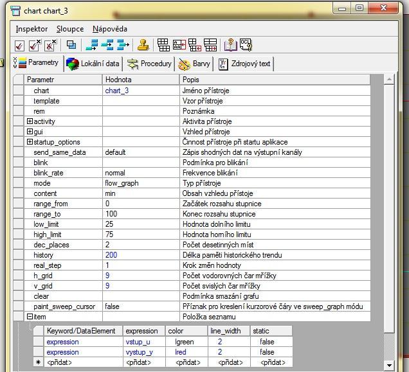
Task: Switch to the Zdrojový text tab
Action: (x=244, y=64)
